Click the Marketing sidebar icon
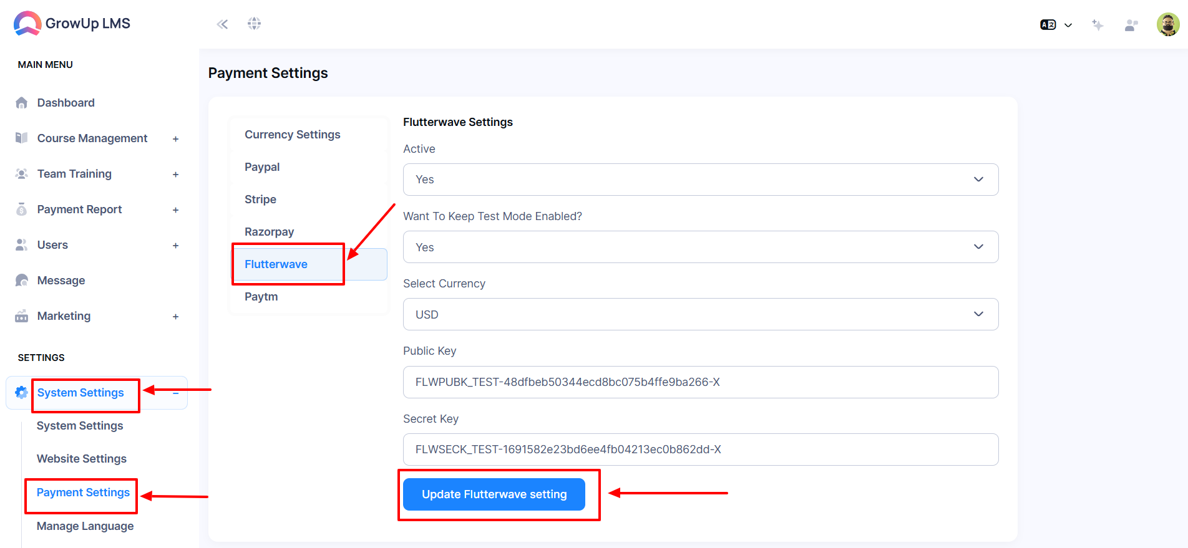Viewport: 1188px width, 548px height. click(x=22, y=315)
